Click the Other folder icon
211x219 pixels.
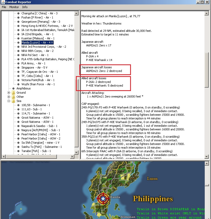point(13,97)
